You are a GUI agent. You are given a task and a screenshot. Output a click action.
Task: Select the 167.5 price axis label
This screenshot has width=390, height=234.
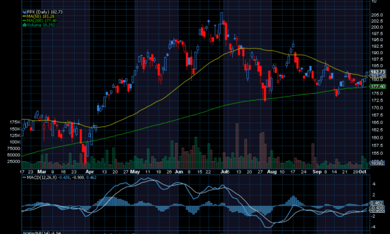pyautogui.click(x=377, y=115)
